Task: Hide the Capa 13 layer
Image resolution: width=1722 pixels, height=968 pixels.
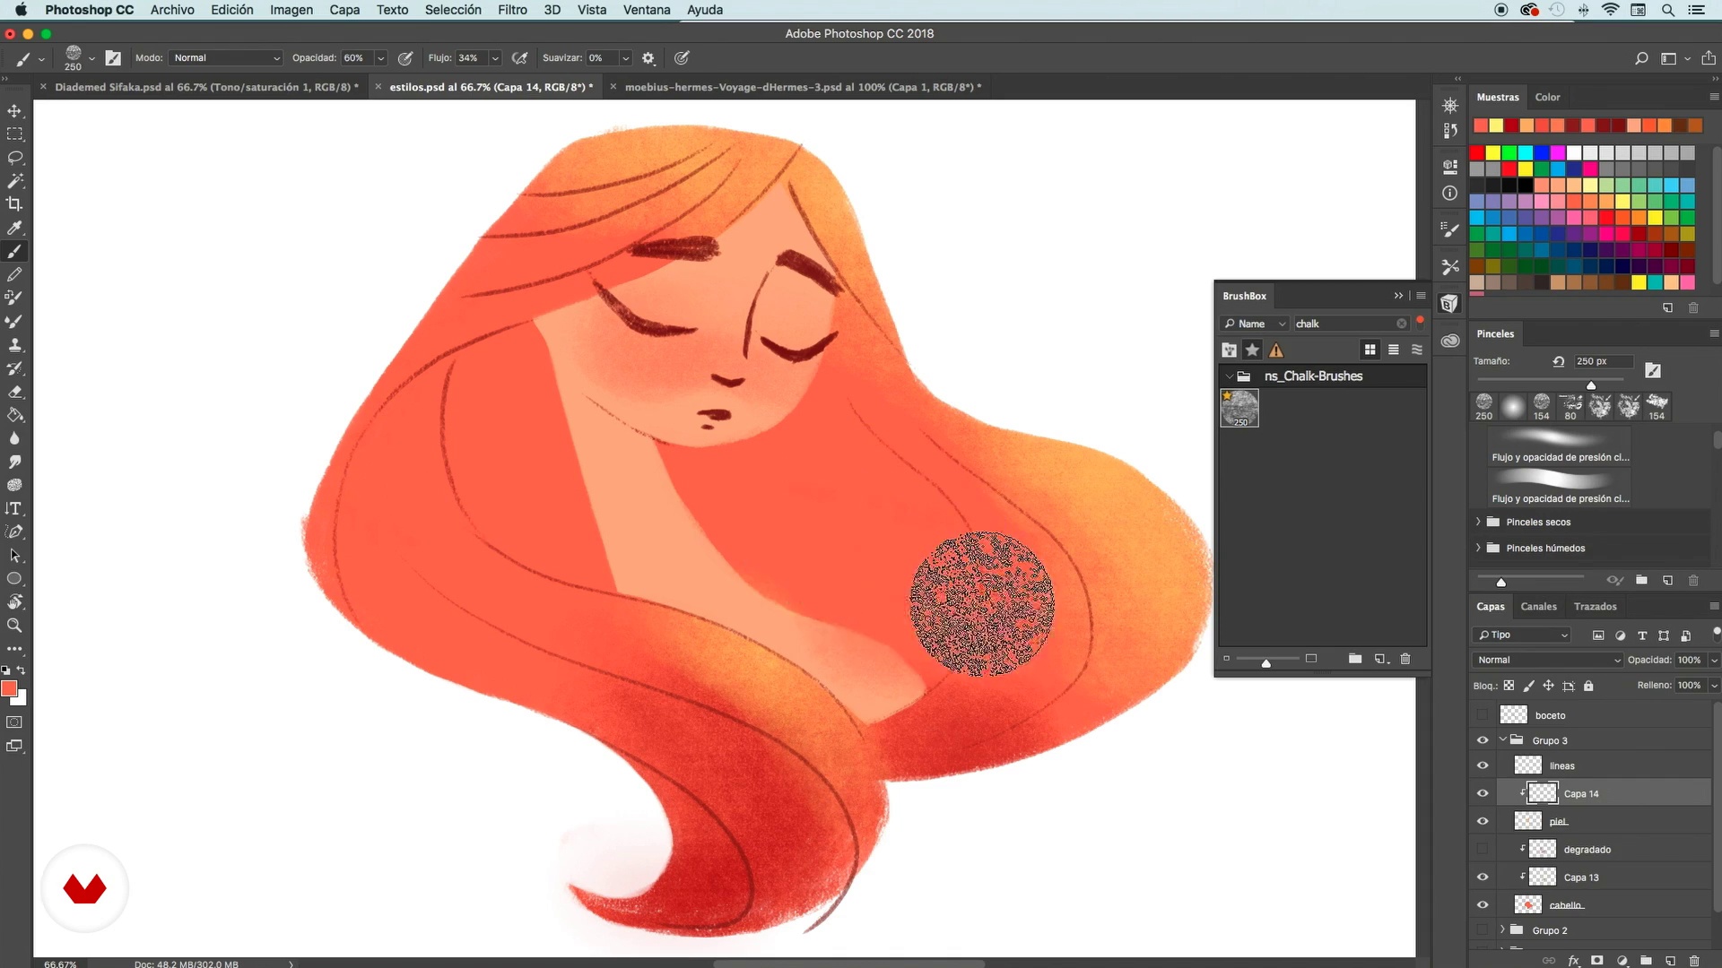Action: [1483, 877]
